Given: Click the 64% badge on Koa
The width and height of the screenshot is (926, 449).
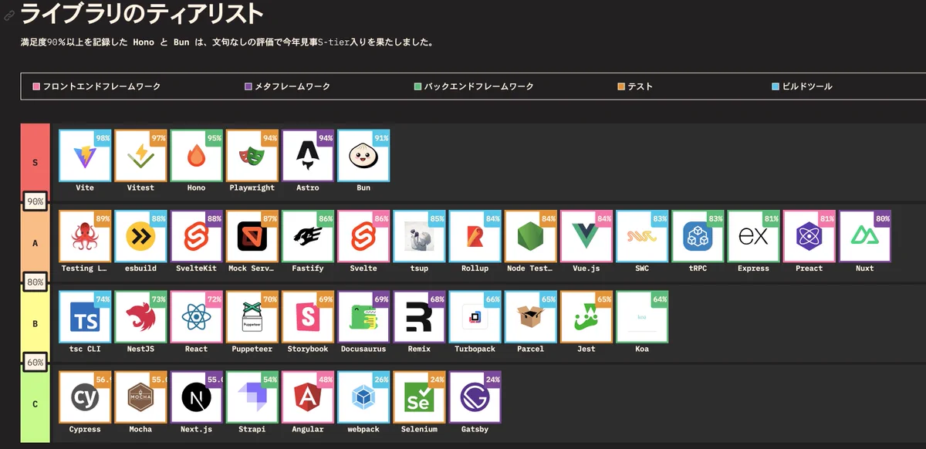Looking at the screenshot, I should [x=660, y=299].
